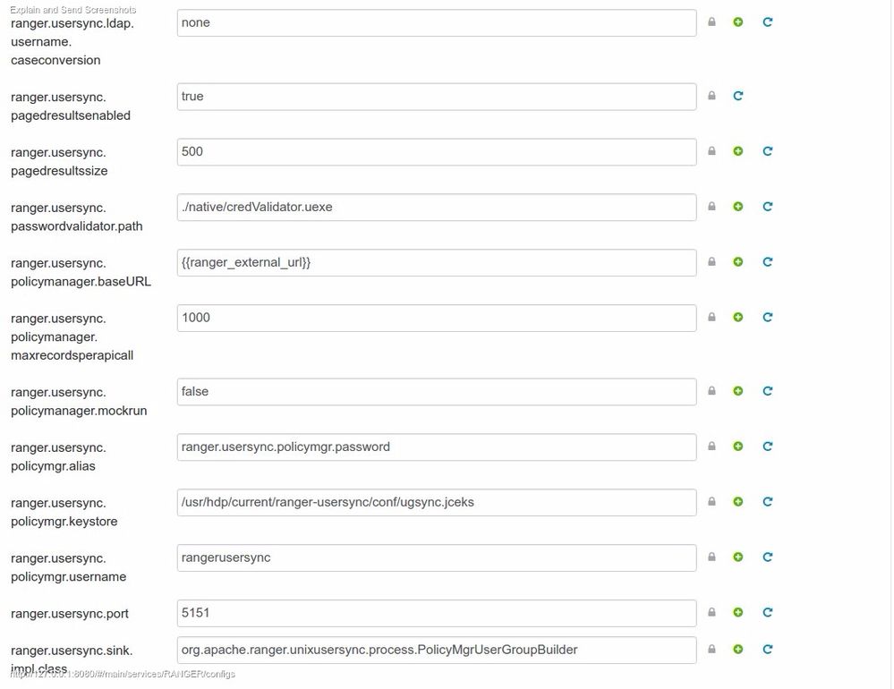Click the {{ranger_external_url}} base URL field

[437, 263]
